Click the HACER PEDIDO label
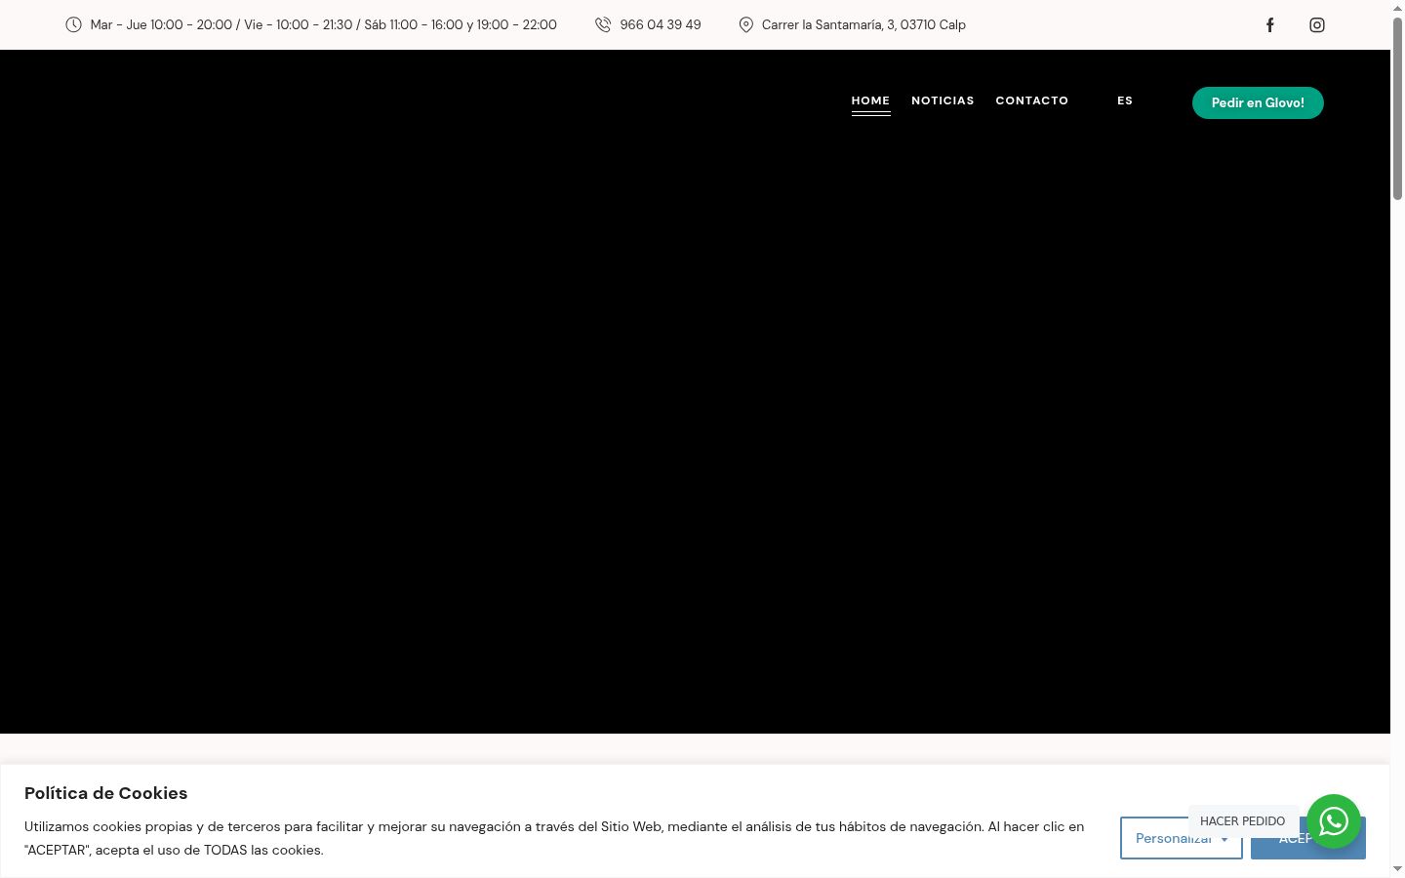This screenshot has width=1405, height=878. 1242,821
